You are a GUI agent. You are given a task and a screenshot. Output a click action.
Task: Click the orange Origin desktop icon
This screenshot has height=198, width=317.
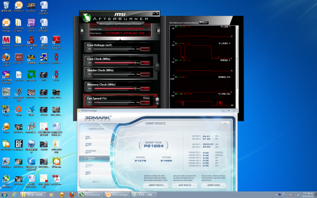click(19, 111)
